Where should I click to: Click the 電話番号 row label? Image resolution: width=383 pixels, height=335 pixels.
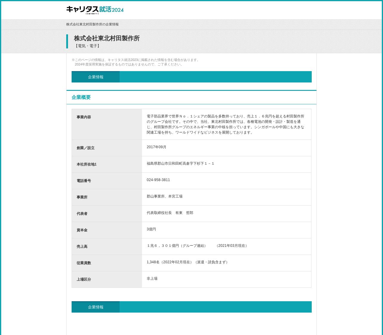coord(84,181)
